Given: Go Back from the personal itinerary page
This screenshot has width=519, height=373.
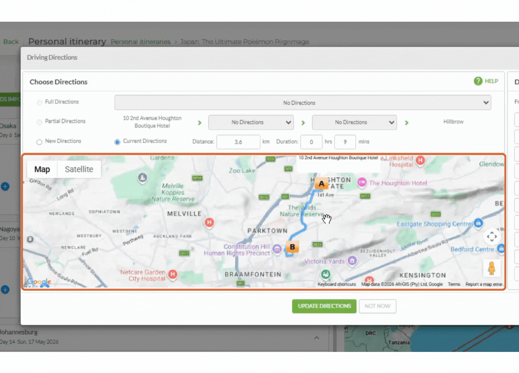Looking at the screenshot, I should [x=11, y=41].
